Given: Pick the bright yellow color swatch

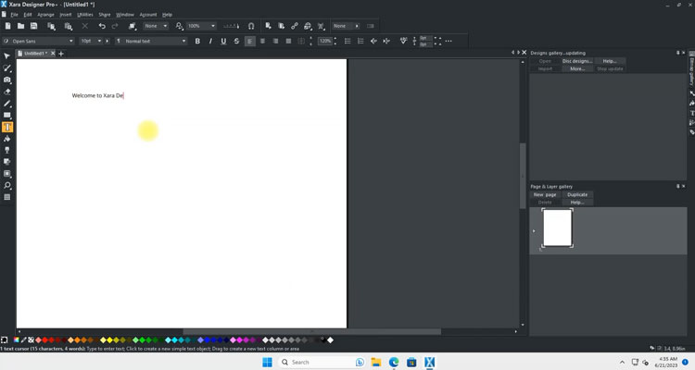Looking at the screenshot, I should [x=109, y=339].
